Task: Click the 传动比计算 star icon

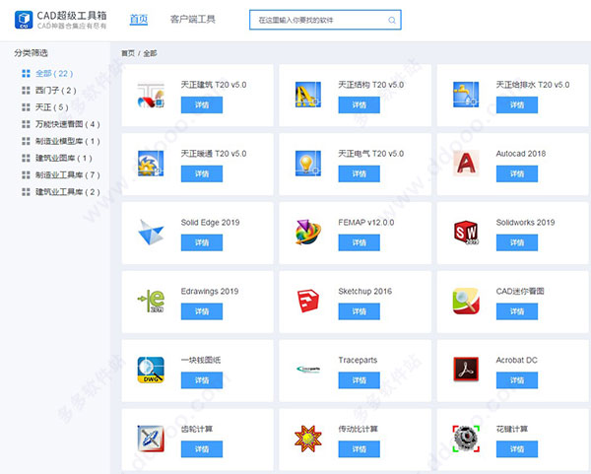Action: (x=308, y=439)
